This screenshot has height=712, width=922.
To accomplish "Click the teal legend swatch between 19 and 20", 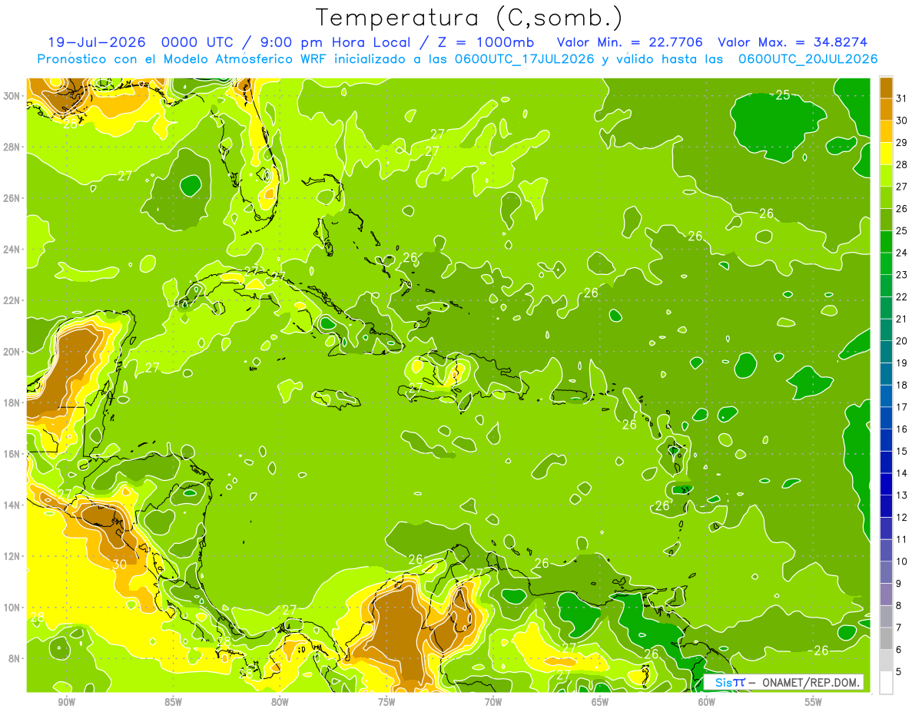I will (x=886, y=352).
